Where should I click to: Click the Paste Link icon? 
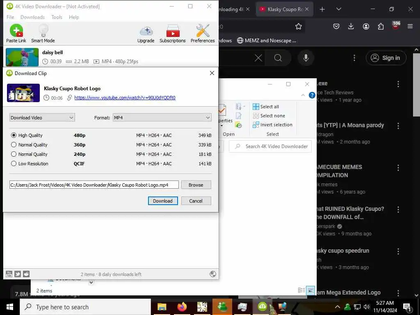tap(16, 30)
